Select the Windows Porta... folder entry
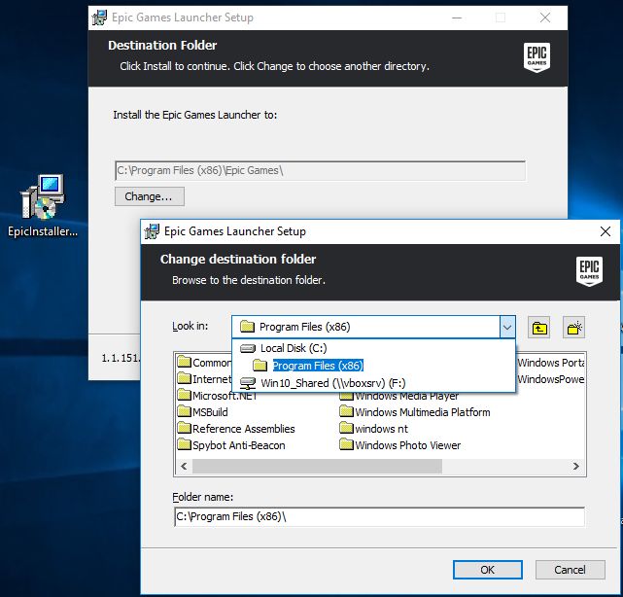This screenshot has height=597, width=623. coord(551,363)
